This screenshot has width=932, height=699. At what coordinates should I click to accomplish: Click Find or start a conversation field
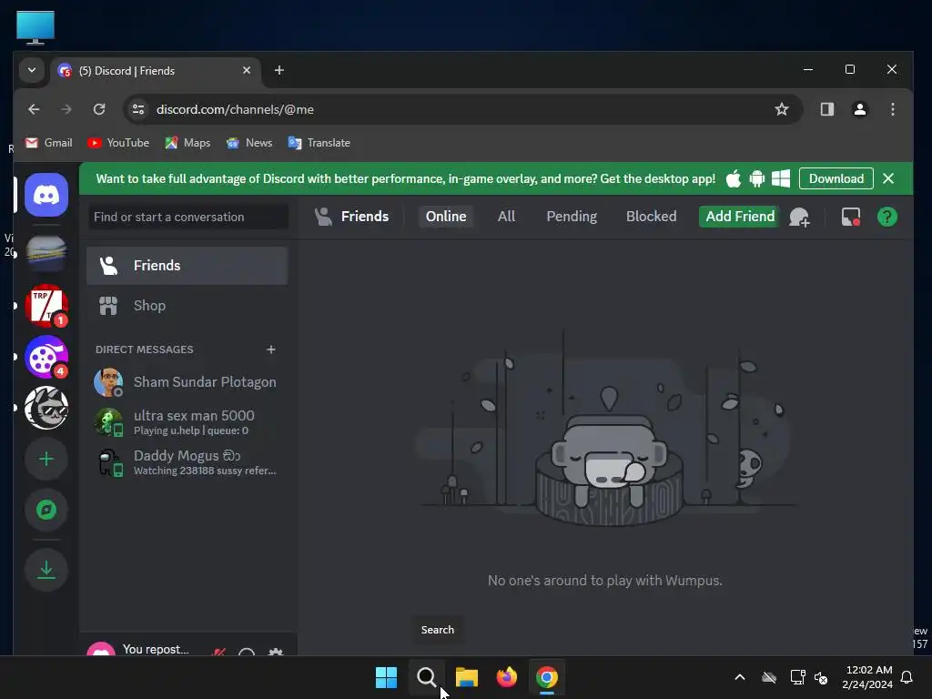point(187,217)
